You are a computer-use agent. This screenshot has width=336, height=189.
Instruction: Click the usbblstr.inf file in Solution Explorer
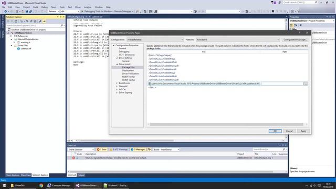26,49
